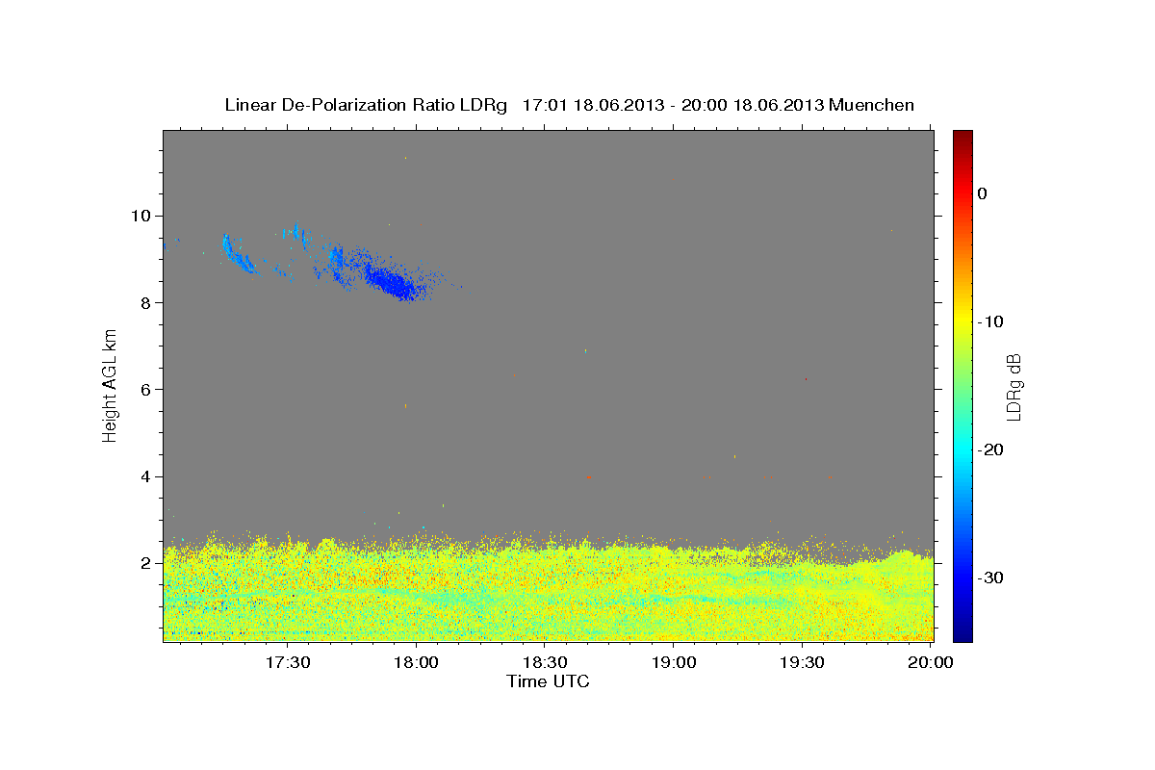Select the '18:00' time axis label
The width and height of the screenshot is (1155, 770).
click(417, 662)
